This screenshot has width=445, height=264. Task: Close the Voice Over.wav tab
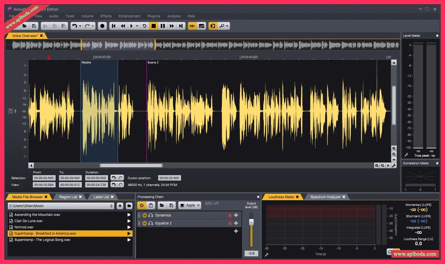point(41,36)
